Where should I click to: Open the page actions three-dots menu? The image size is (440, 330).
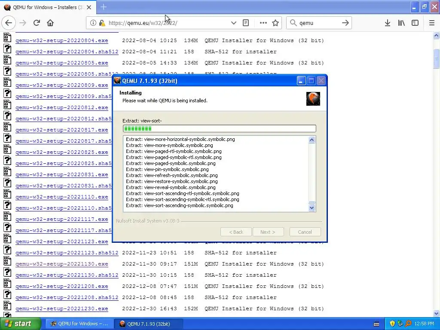(263, 23)
